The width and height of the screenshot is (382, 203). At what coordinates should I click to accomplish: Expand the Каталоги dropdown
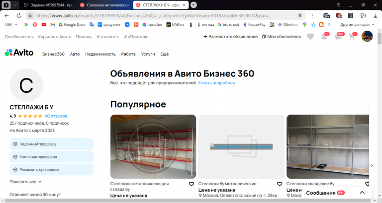click(107, 37)
